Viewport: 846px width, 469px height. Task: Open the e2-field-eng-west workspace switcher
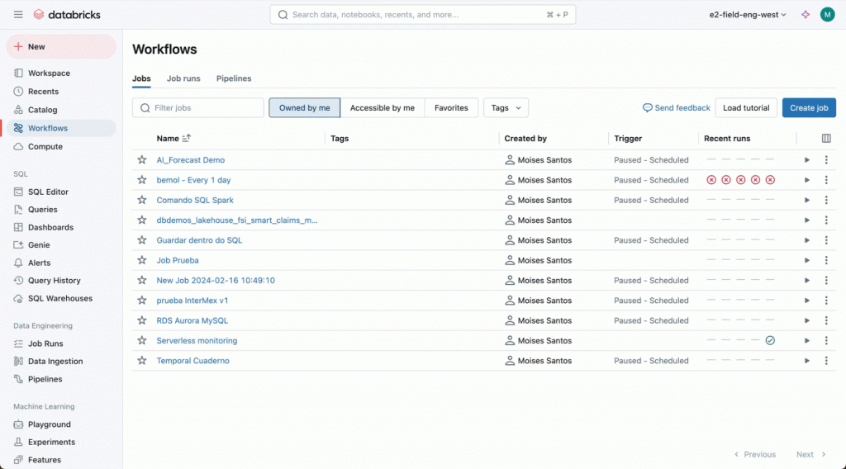pos(748,15)
